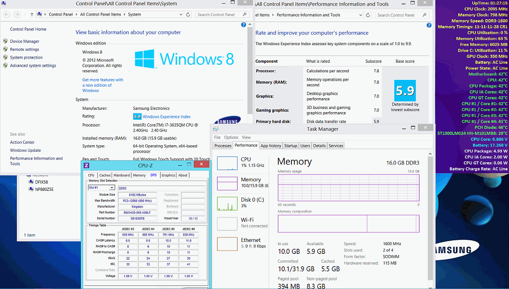Expand address bar history in System window
509x289 pixels.
pyautogui.click(x=180, y=14)
